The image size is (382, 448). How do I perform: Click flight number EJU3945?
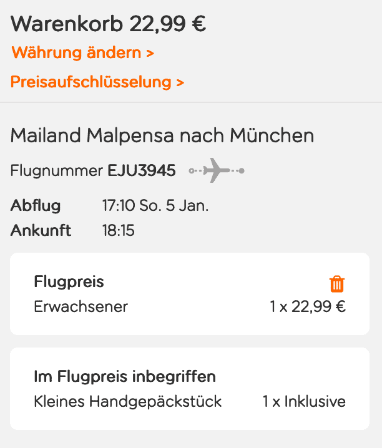tap(142, 170)
